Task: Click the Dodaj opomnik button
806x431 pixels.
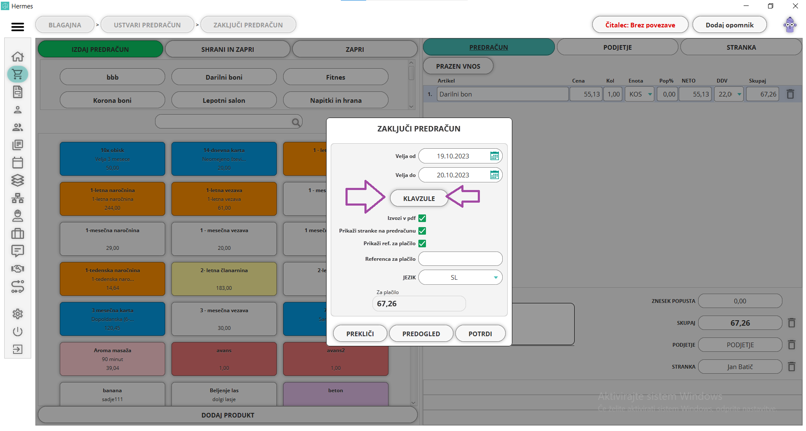Action: (729, 25)
